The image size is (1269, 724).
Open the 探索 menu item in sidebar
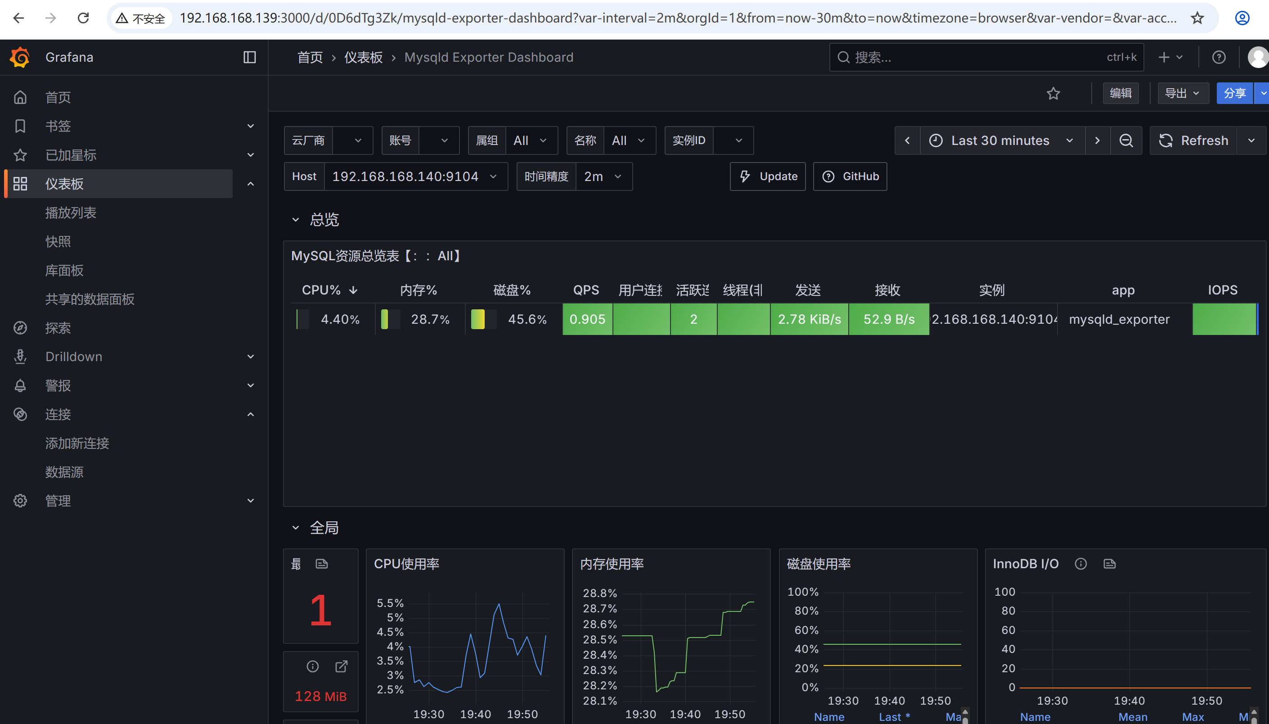click(58, 328)
